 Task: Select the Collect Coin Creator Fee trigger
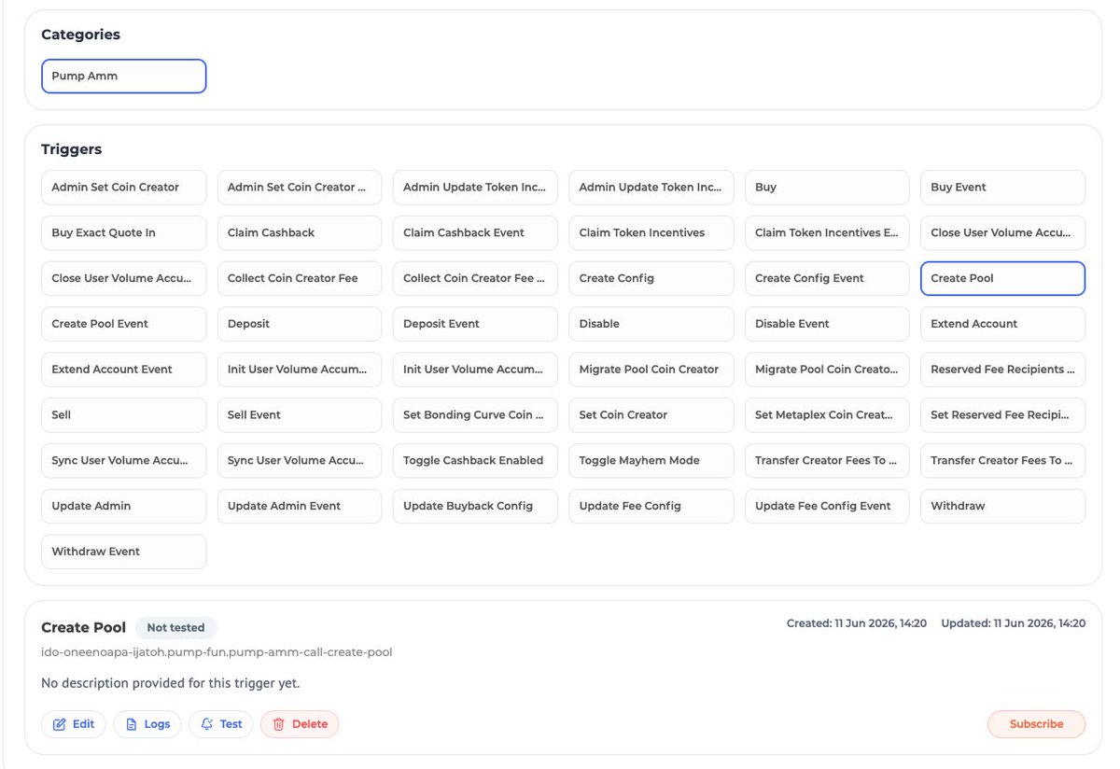(300, 278)
